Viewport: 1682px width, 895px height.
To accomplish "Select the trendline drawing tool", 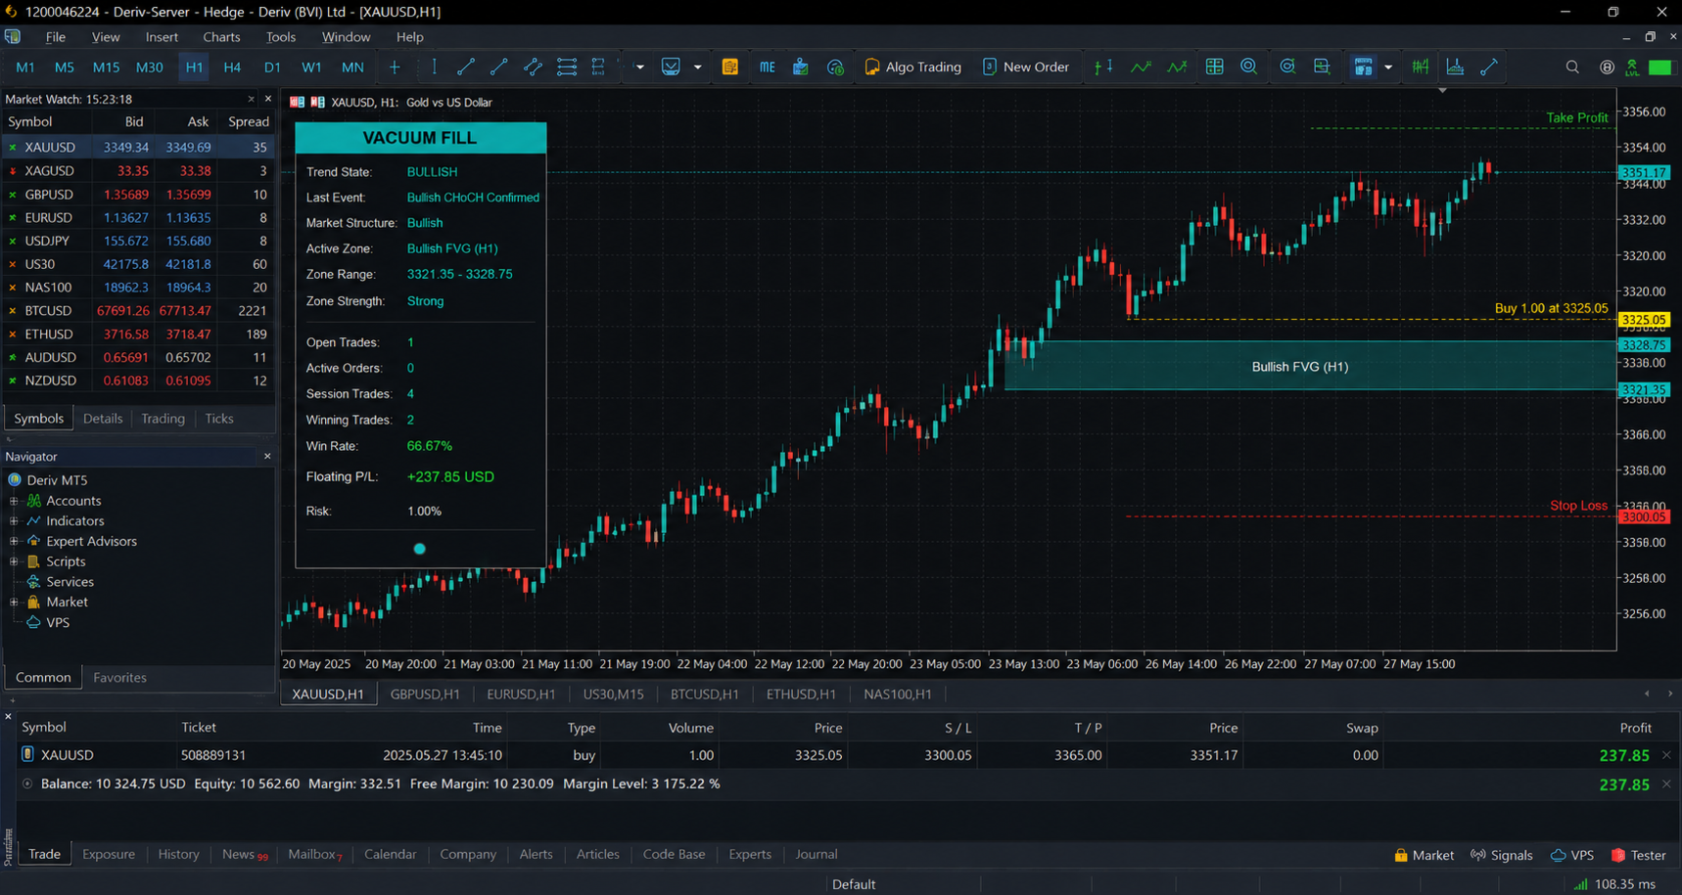I will [466, 67].
